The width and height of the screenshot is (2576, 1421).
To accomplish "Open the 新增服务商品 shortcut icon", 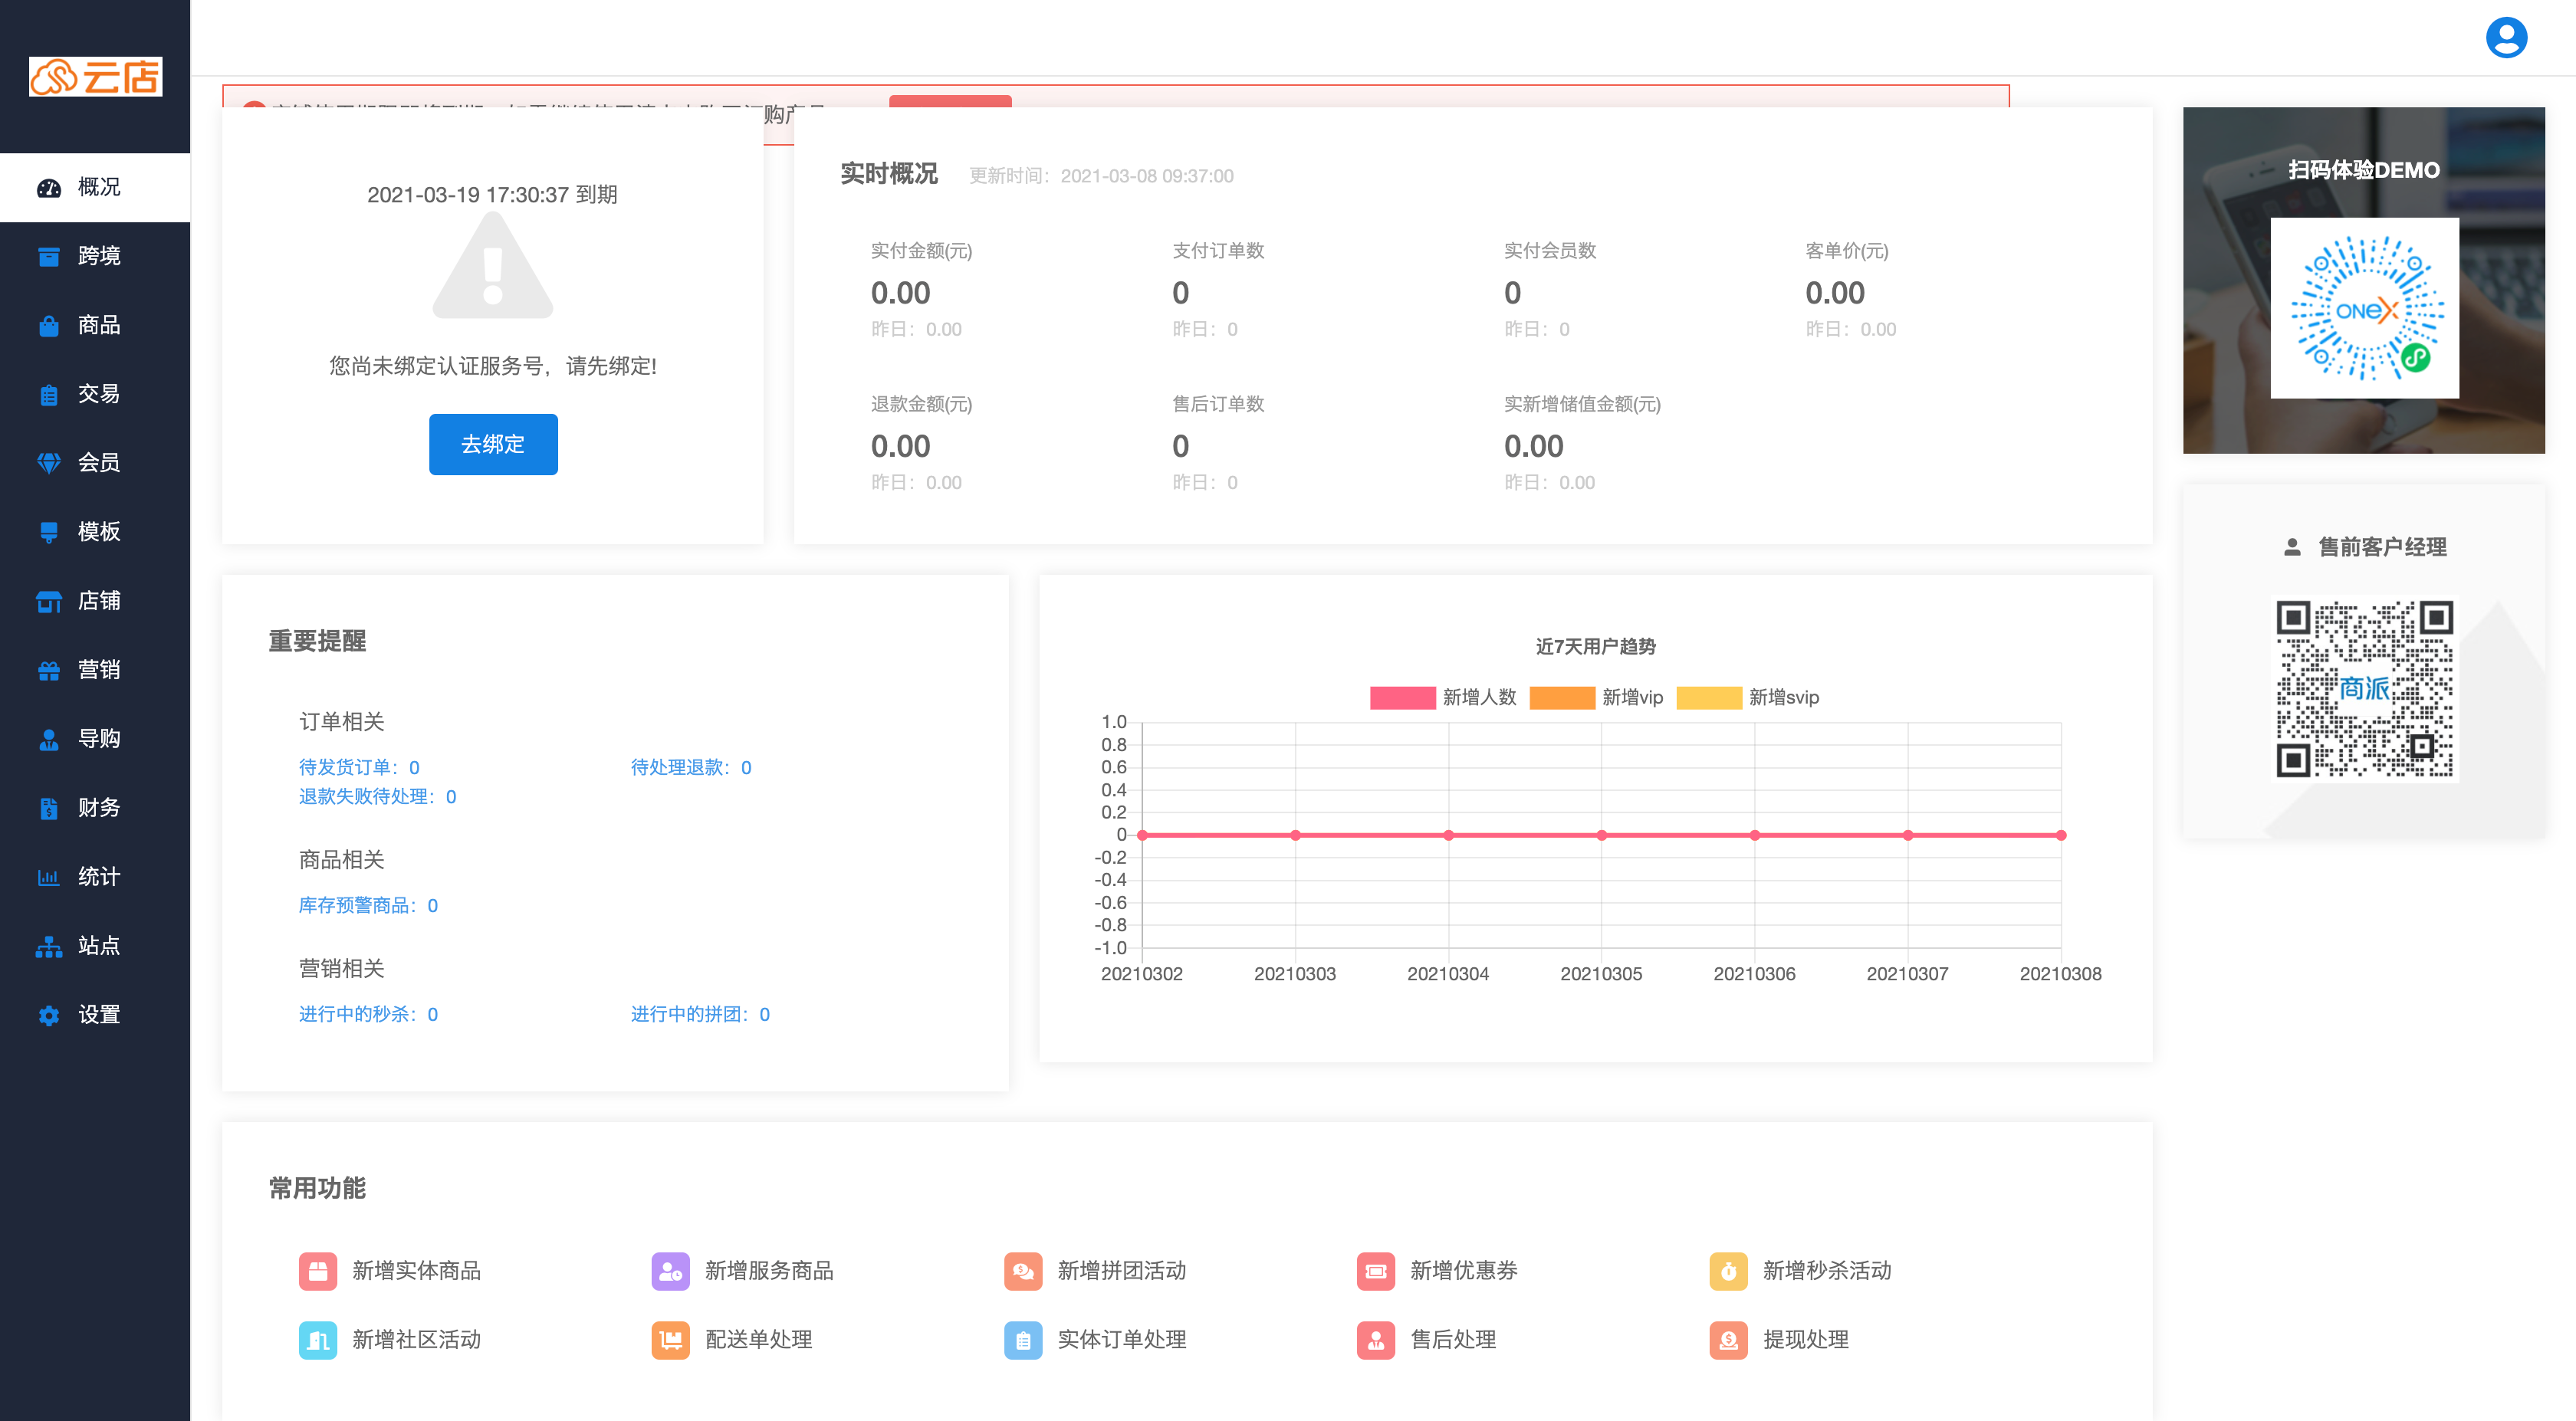I will (x=670, y=1271).
